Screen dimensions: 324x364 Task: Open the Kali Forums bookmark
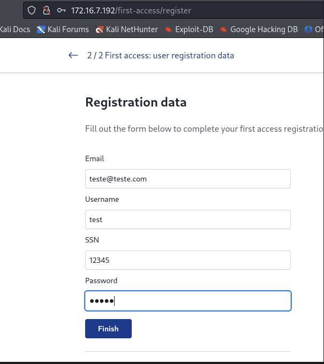coord(63,29)
